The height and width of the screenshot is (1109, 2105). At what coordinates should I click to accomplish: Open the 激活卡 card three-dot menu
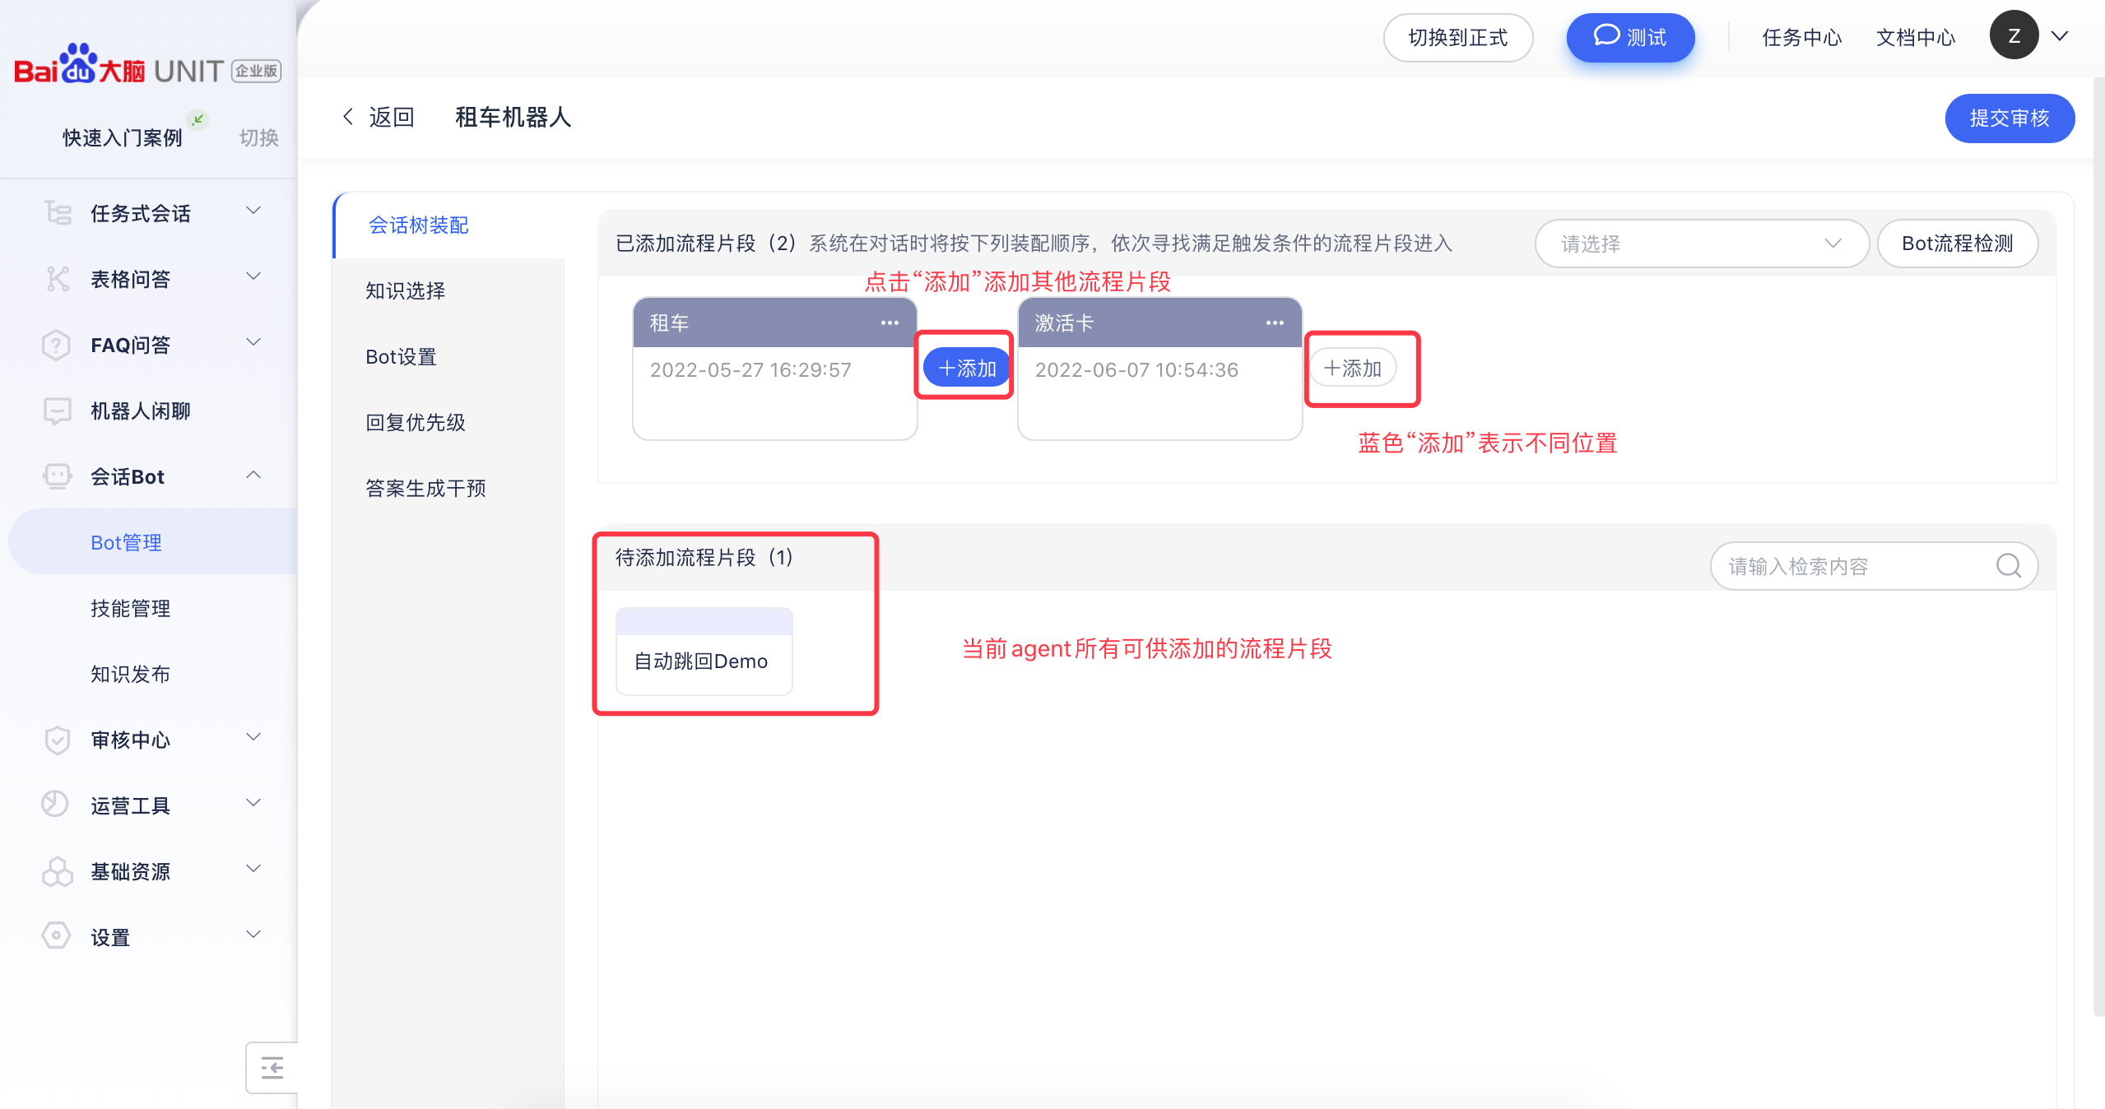1275,322
